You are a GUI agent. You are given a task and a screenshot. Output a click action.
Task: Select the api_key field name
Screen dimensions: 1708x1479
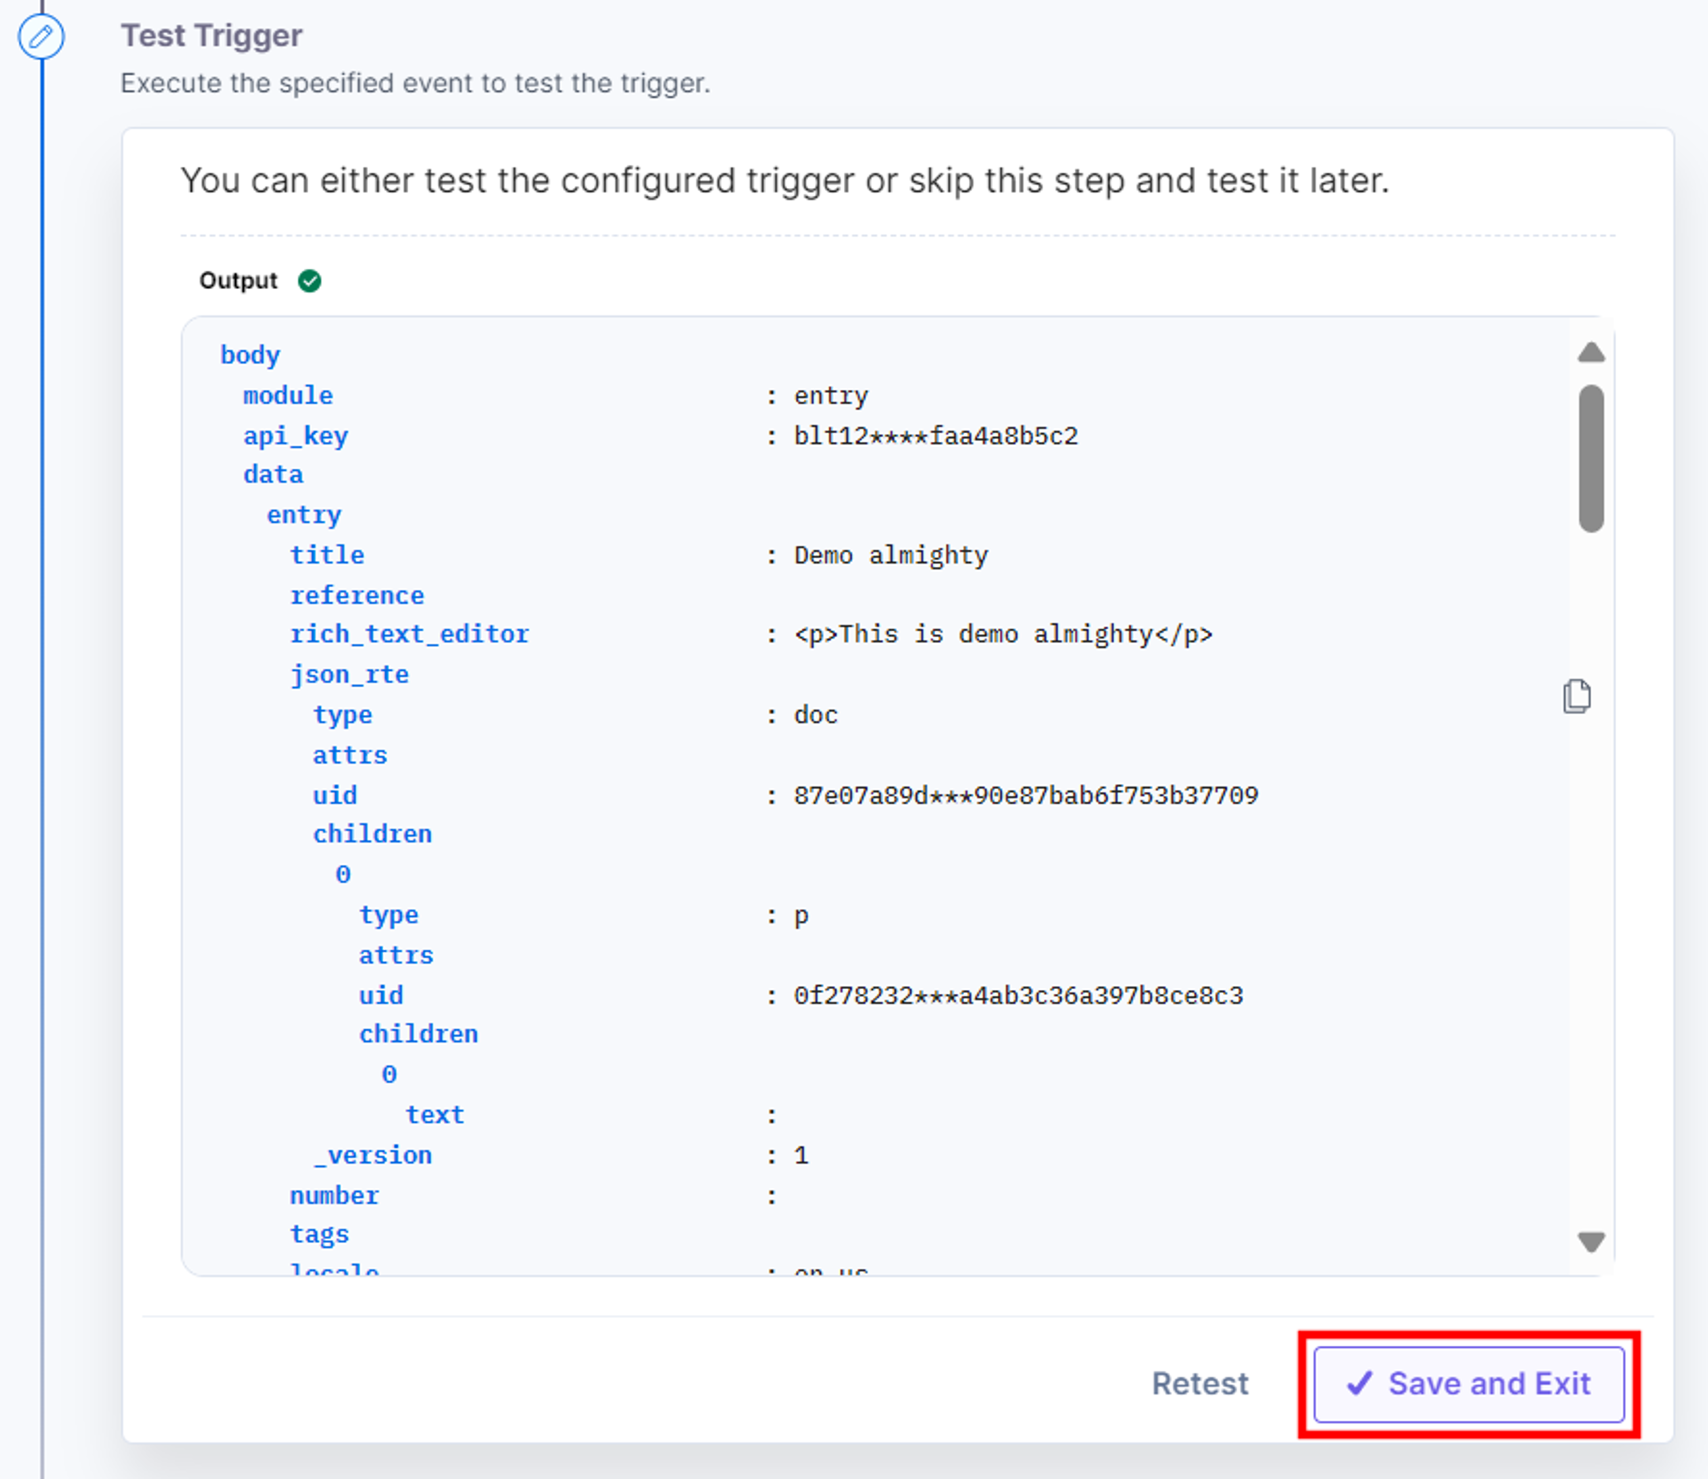pos(295,436)
